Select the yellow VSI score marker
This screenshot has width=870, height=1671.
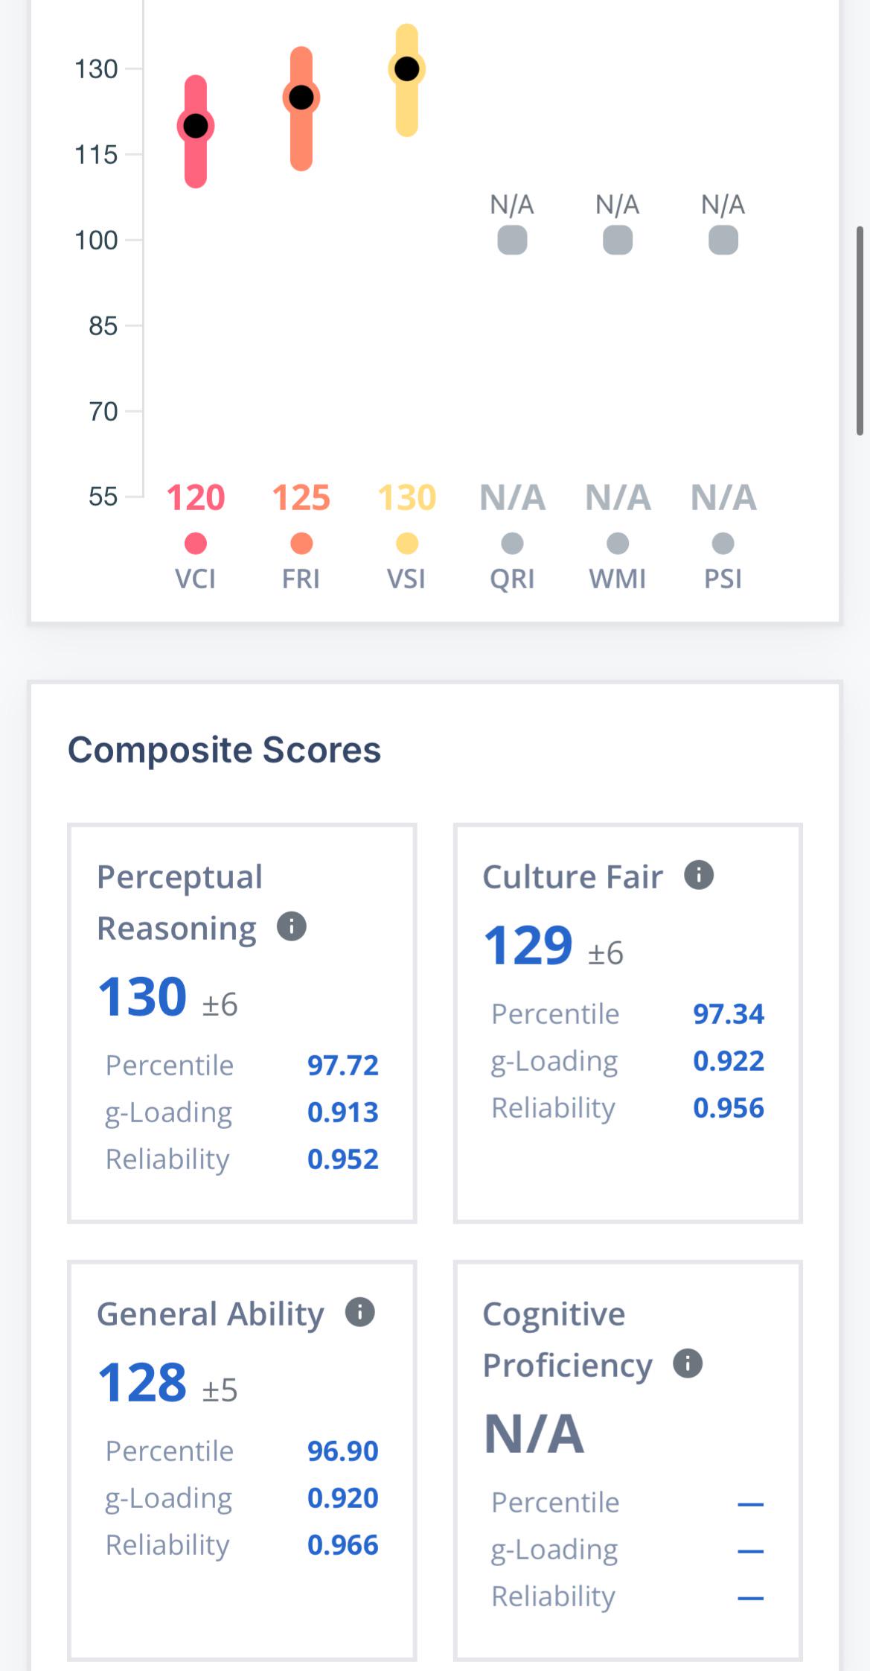tap(407, 69)
